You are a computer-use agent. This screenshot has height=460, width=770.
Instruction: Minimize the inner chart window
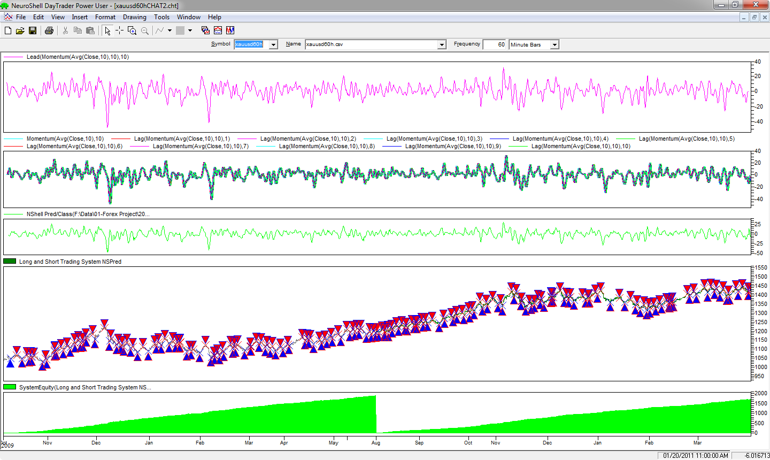tap(744, 17)
